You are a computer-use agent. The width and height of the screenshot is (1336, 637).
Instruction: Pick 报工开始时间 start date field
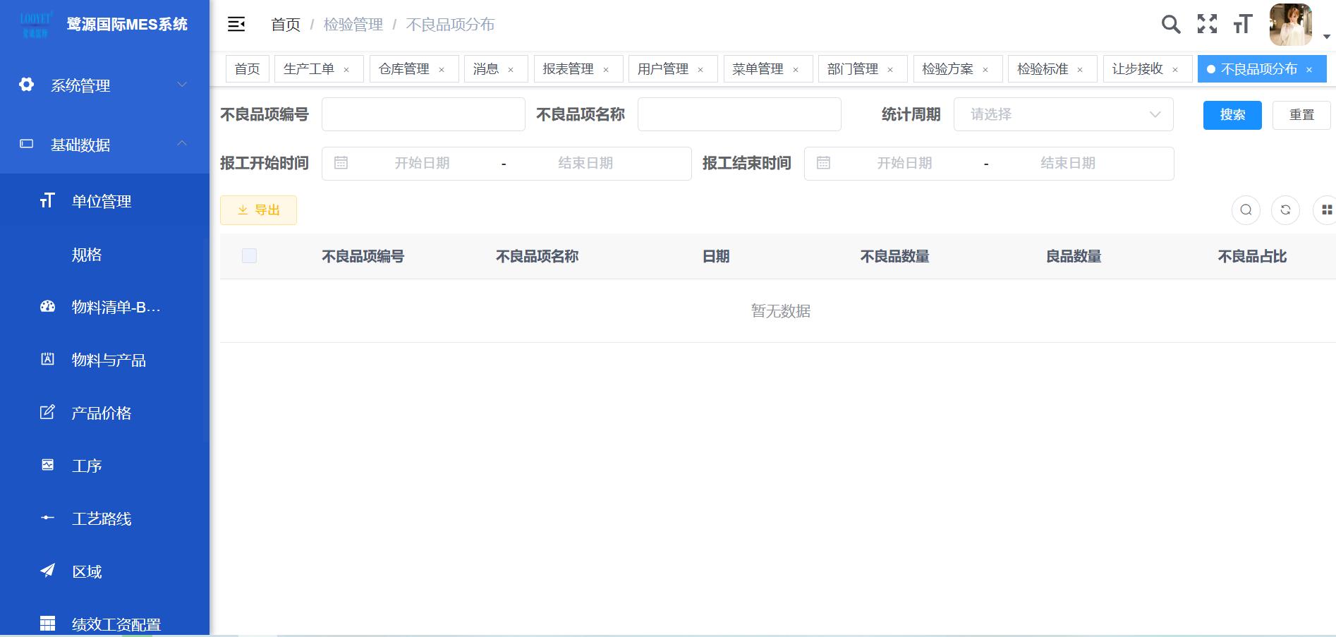pyautogui.click(x=422, y=164)
